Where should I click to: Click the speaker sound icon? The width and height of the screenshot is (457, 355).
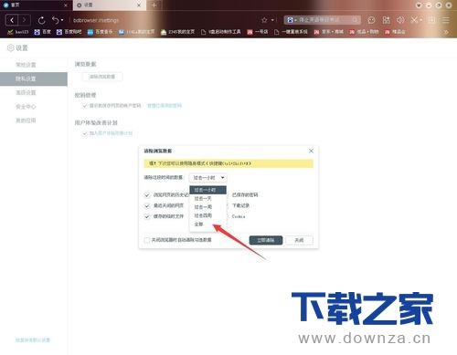click(x=400, y=20)
